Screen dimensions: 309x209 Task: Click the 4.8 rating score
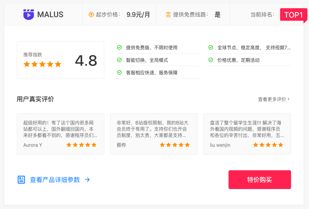(x=86, y=61)
